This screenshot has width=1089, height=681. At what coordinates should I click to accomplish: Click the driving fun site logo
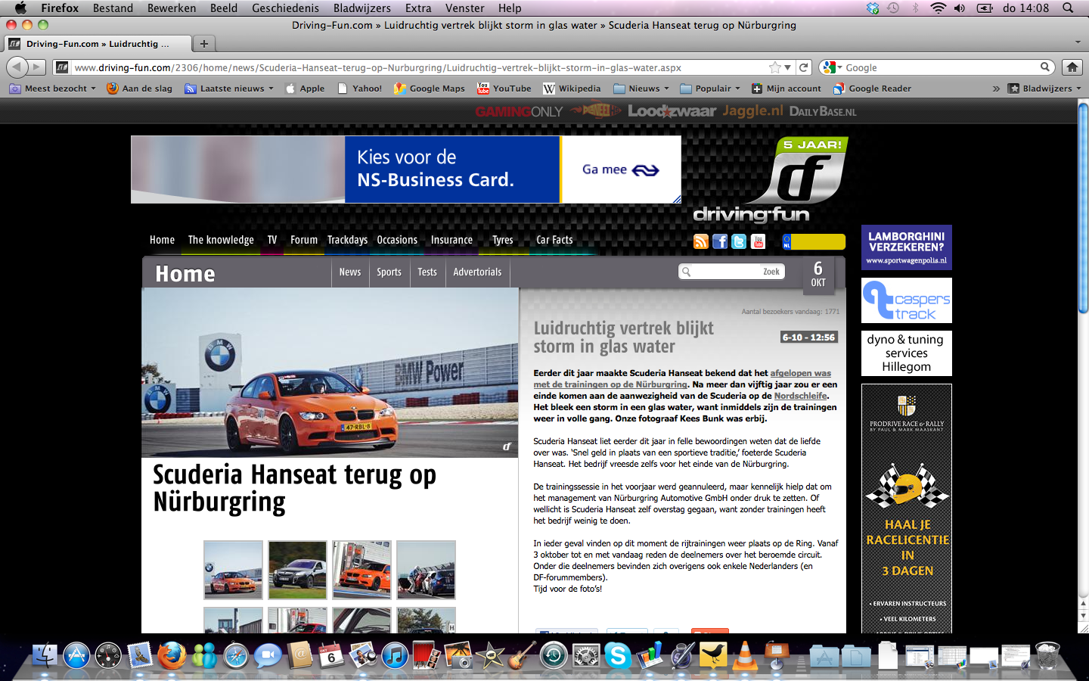tap(771, 180)
